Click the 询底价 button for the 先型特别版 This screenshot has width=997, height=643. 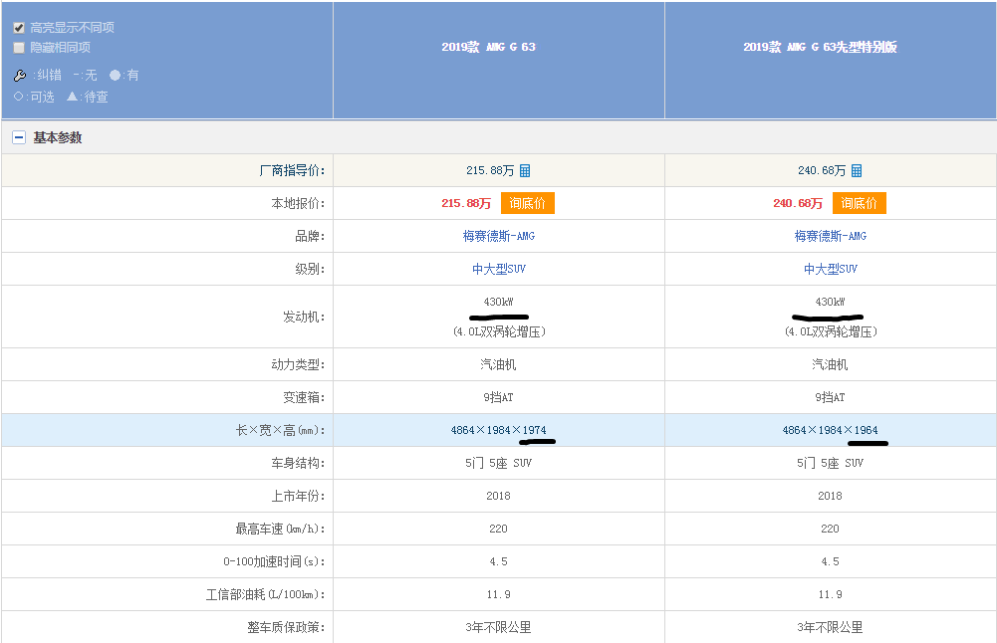click(x=859, y=202)
